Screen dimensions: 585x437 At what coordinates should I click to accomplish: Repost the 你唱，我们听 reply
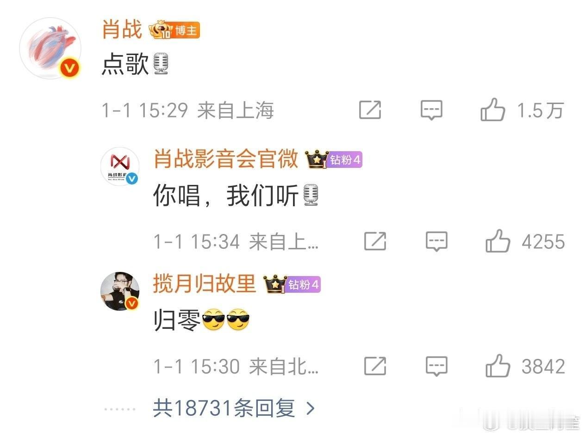(375, 241)
